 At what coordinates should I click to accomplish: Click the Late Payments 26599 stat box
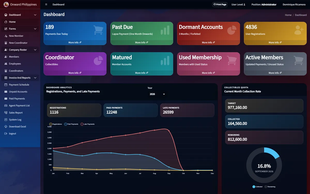click(187, 110)
